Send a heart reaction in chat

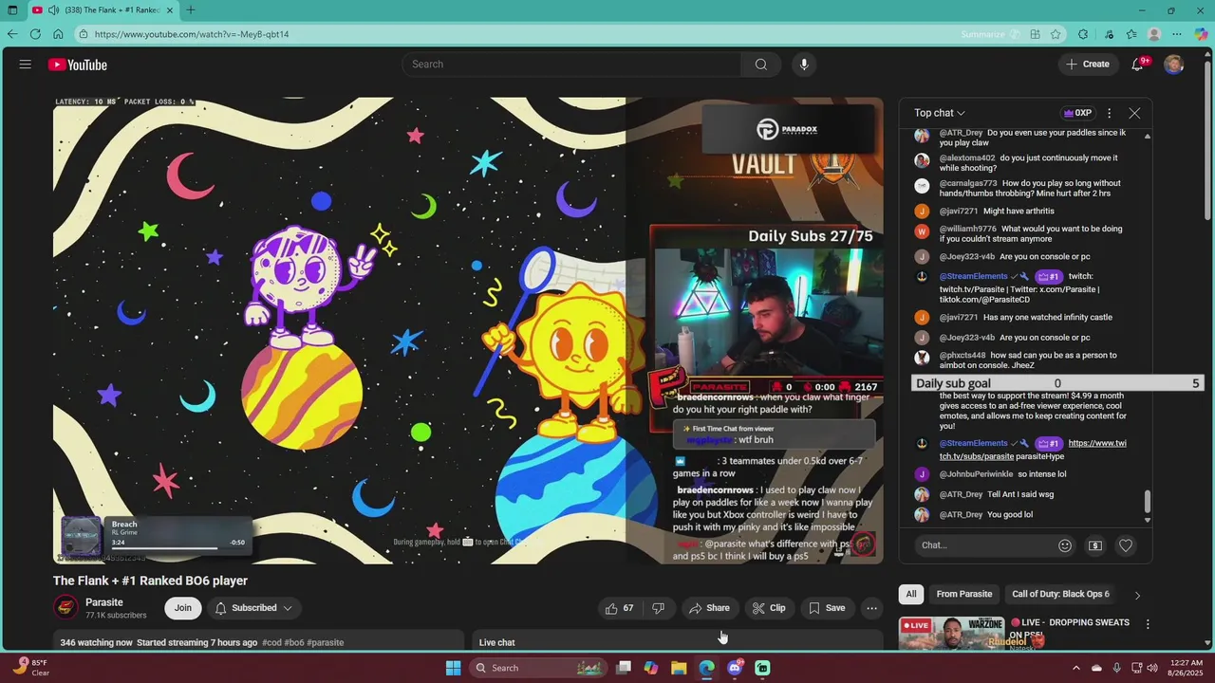tap(1126, 545)
